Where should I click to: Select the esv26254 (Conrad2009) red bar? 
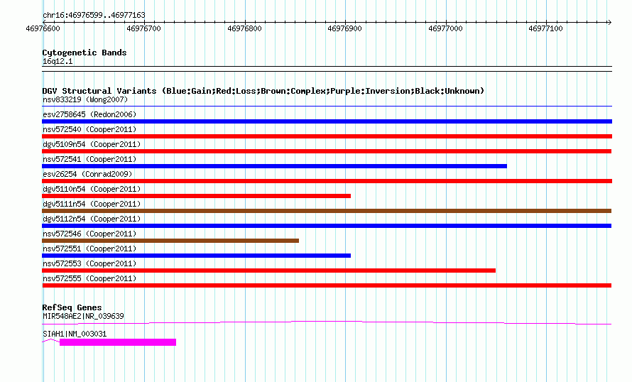(327, 181)
